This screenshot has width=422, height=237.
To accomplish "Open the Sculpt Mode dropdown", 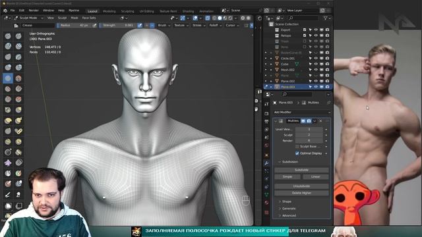I will tap(28, 18).
